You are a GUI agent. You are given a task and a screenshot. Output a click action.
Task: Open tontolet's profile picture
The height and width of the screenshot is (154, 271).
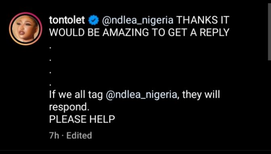(x=25, y=29)
